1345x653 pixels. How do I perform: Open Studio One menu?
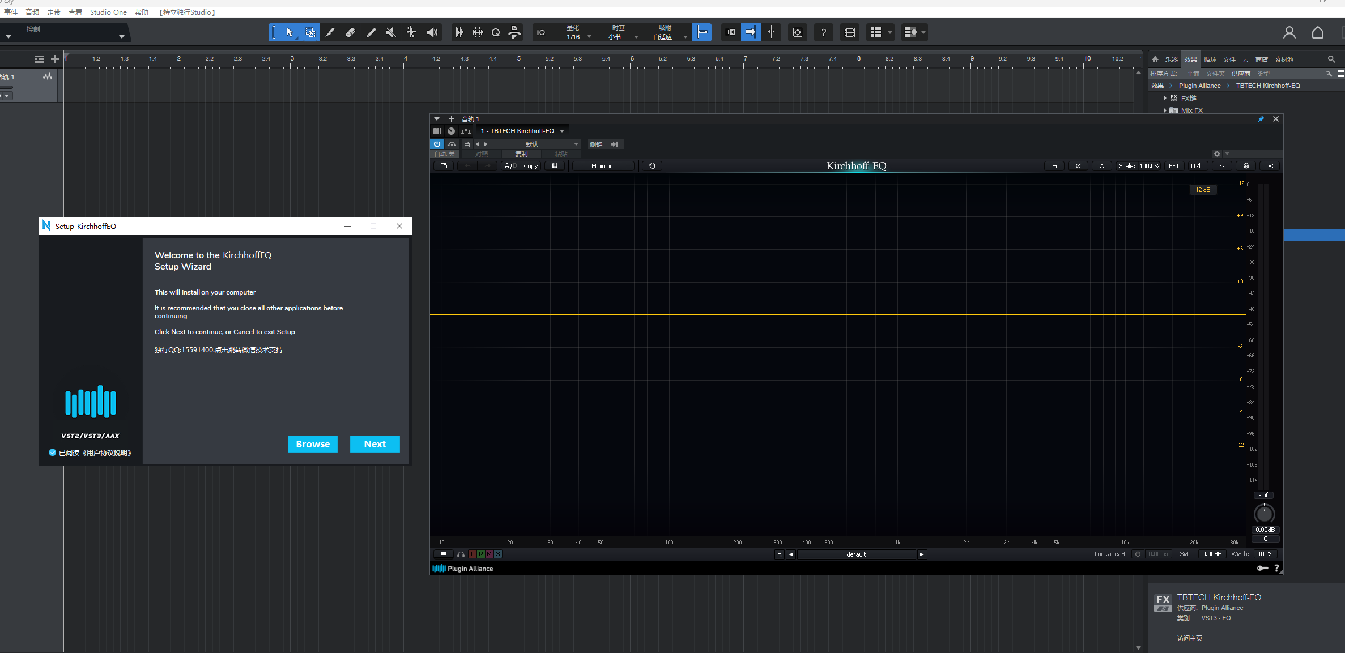(x=108, y=12)
